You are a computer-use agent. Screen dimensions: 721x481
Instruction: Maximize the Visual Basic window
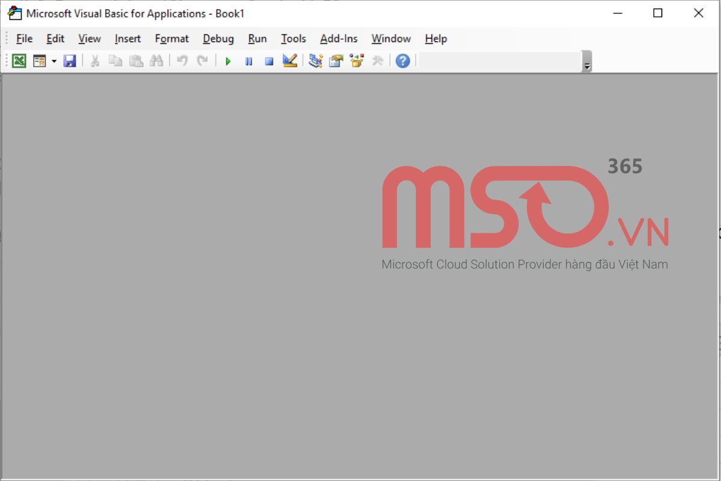658,13
